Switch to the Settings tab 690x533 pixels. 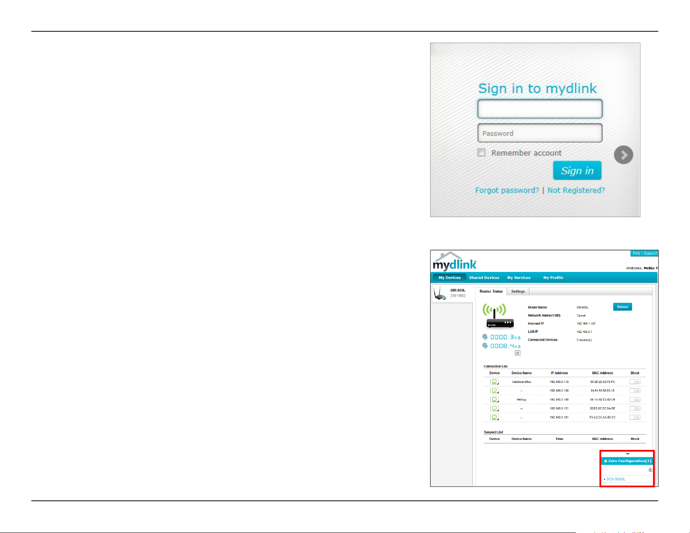[518, 292]
